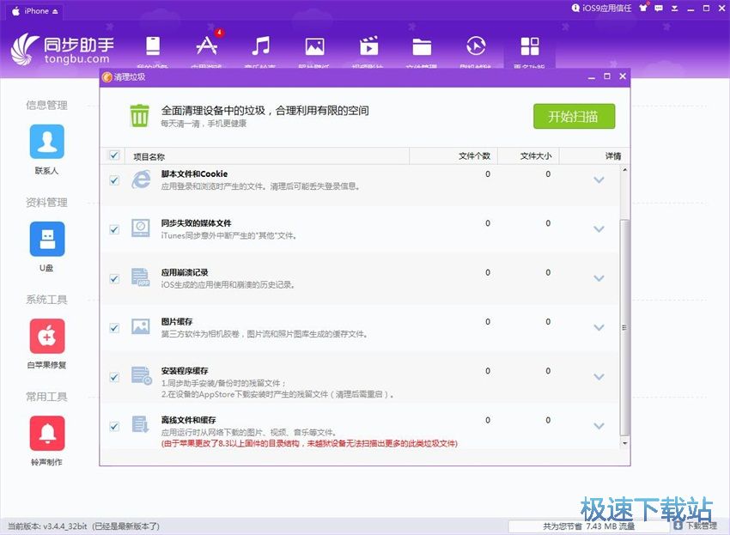The width and height of the screenshot is (730, 535).
Task: Click the skin t-shirt icon
Action: (x=643, y=8)
